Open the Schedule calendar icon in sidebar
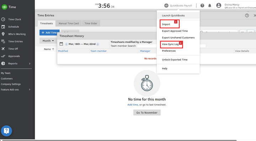Viewport: 256px width, 141px height. point(3,27)
